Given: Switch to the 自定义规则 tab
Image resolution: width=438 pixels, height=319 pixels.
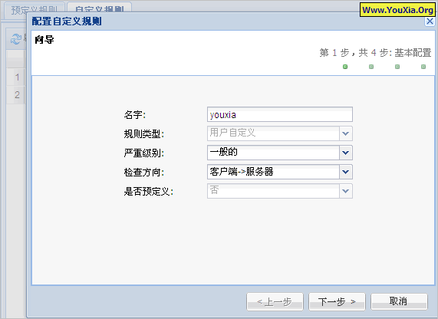Looking at the screenshot, I should 100,8.
